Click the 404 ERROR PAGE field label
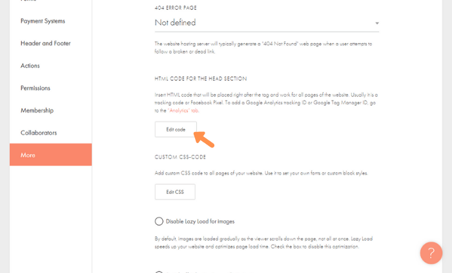 point(176,8)
